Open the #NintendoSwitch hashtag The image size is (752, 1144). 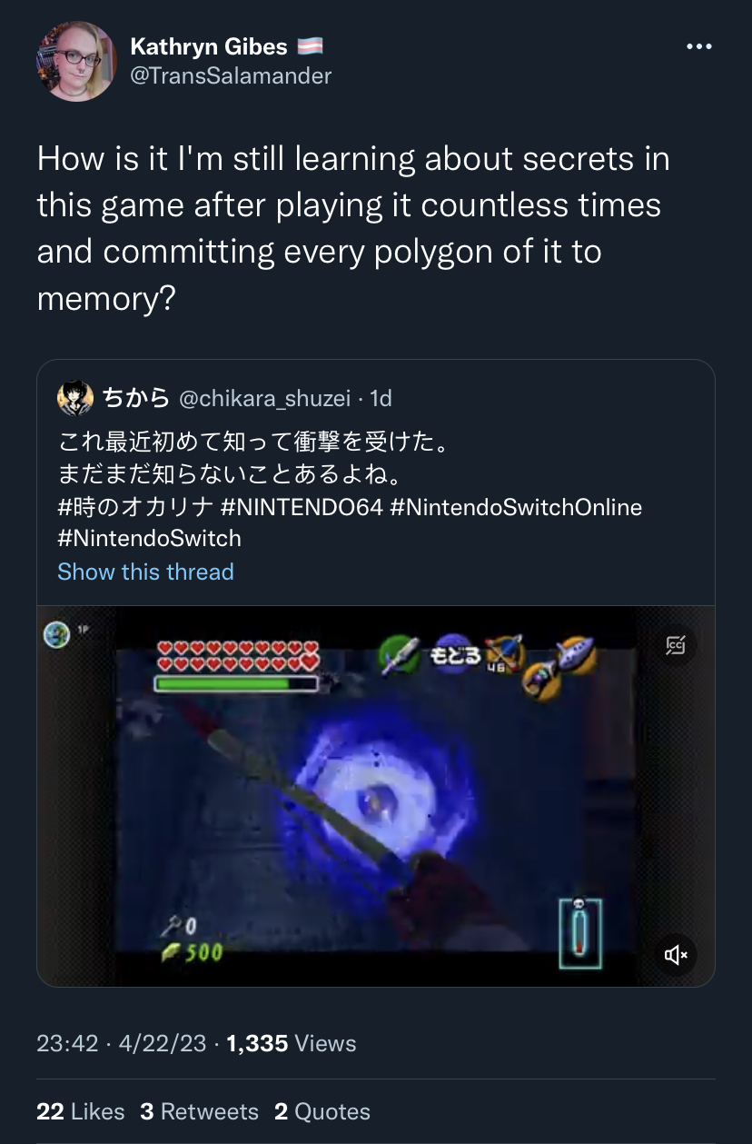149,538
